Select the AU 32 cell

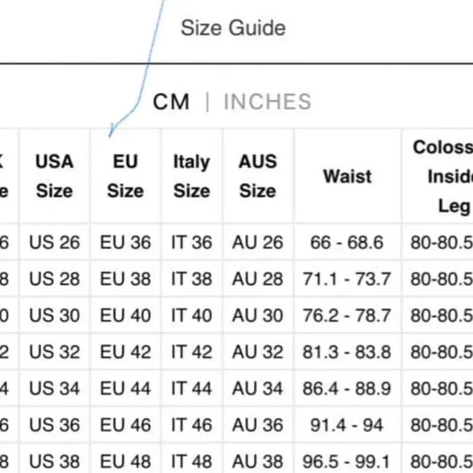pyautogui.click(x=258, y=352)
